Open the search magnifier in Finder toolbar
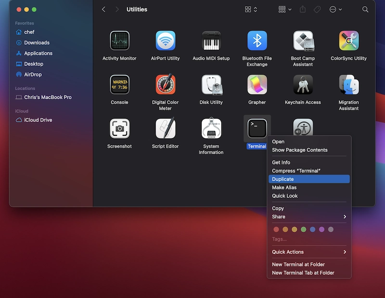Viewport: 385px width, 298px height. click(x=365, y=9)
